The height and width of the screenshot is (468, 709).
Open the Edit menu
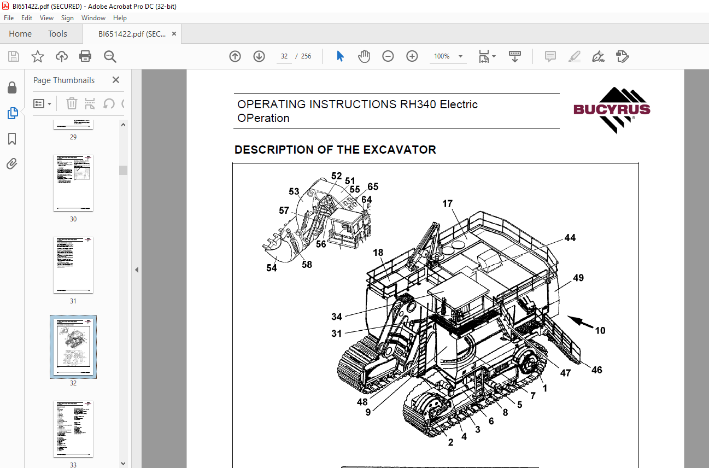27,18
